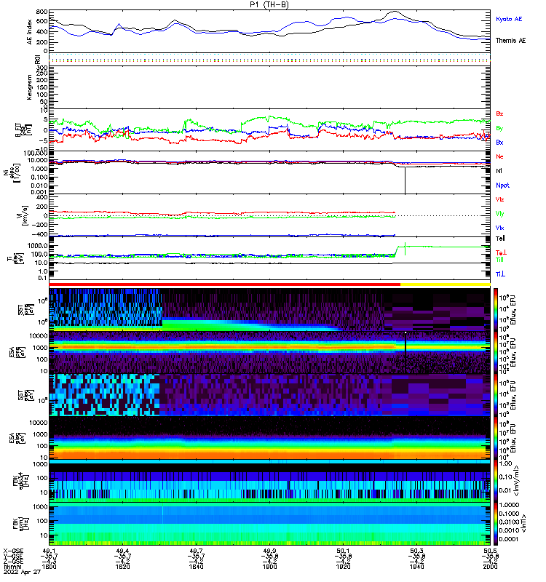Click the "1800" time tick label

click(x=49, y=567)
